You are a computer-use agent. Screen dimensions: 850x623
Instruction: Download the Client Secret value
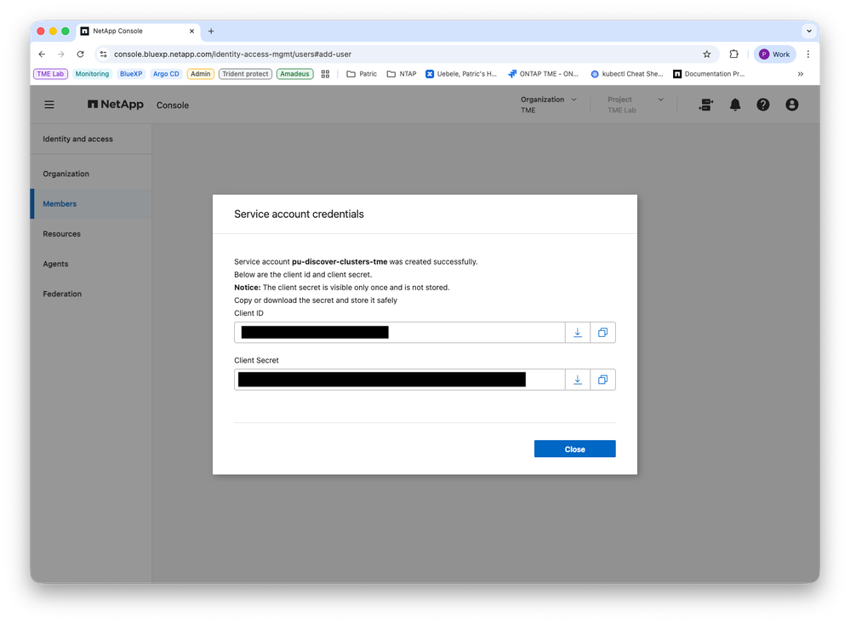pyautogui.click(x=578, y=380)
